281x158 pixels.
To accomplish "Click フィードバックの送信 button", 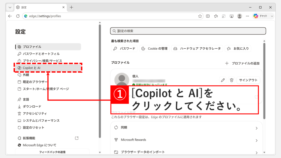I will (x=52, y=152).
